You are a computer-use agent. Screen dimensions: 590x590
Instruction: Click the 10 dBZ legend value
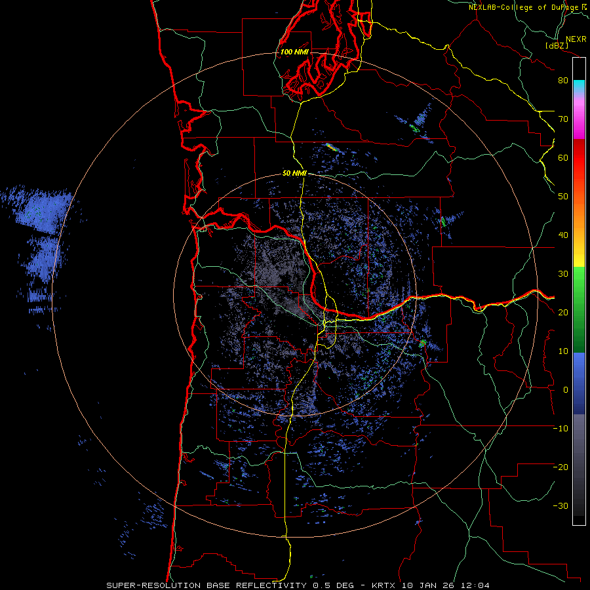[x=563, y=351]
